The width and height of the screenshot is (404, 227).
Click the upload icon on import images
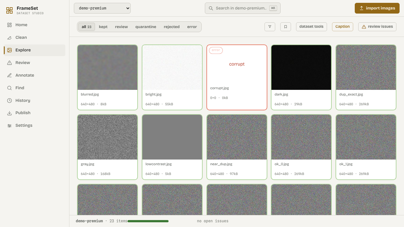(362, 8)
